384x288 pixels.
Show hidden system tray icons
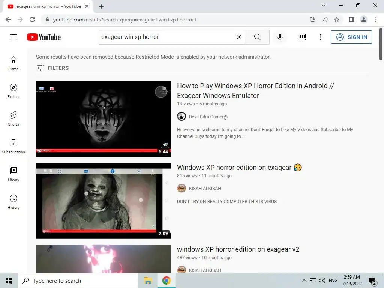304,280
